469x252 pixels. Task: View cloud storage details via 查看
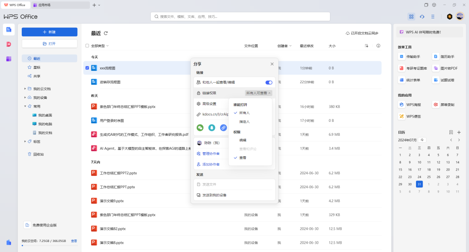(x=74, y=241)
